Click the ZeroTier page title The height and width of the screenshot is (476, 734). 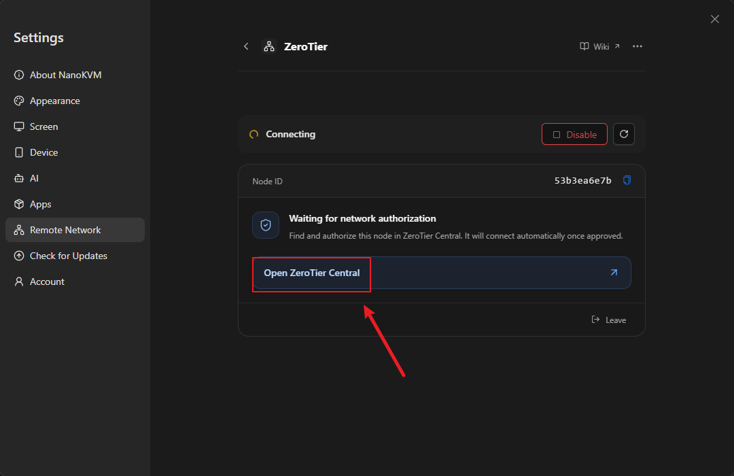pyautogui.click(x=306, y=47)
